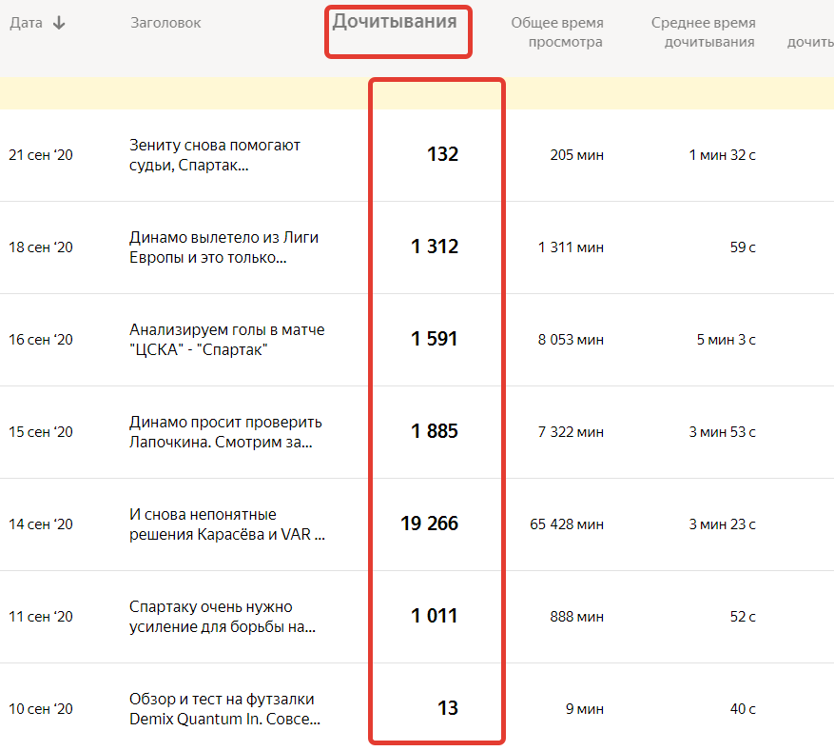This screenshot has width=834, height=751.
Task: Click total view time 888 мин
Action: (577, 617)
